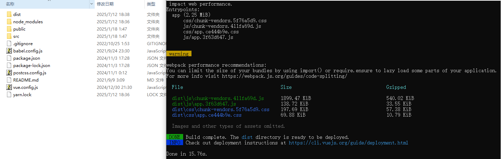Open the Vue CLI deployment instructions URL

click(x=348, y=143)
